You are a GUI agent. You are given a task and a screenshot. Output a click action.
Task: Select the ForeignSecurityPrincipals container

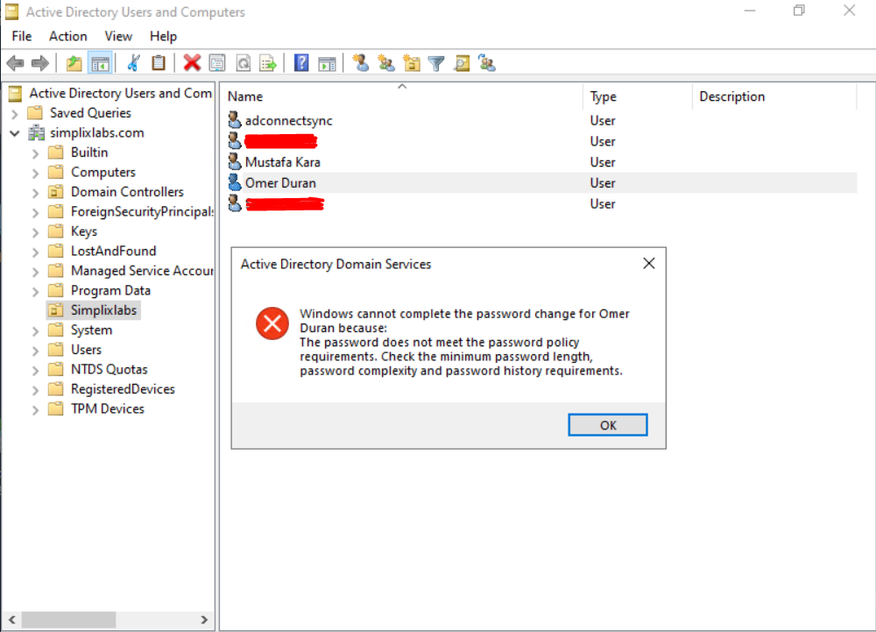point(142,212)
